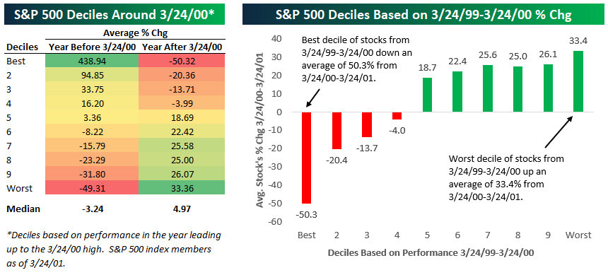Image resolution: width=608 pixels, height=275 pixels.
Task: Click the Best decile 438.94 cell
Action: pos(93,62)
